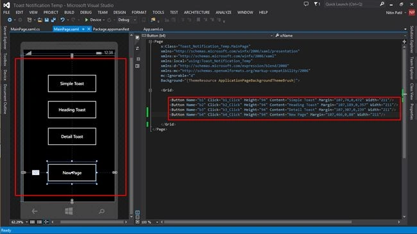This screenshot has width=417, height=234.
Task: Open the ARCHITECTURE menu
Action: [196, 12]
